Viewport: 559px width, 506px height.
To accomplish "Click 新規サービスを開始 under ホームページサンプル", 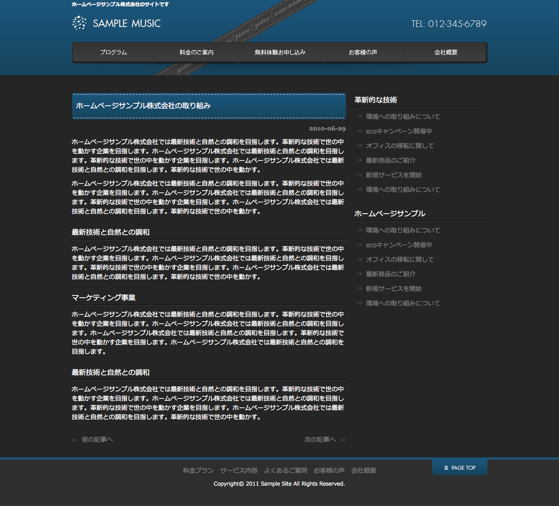I will 393,289.
